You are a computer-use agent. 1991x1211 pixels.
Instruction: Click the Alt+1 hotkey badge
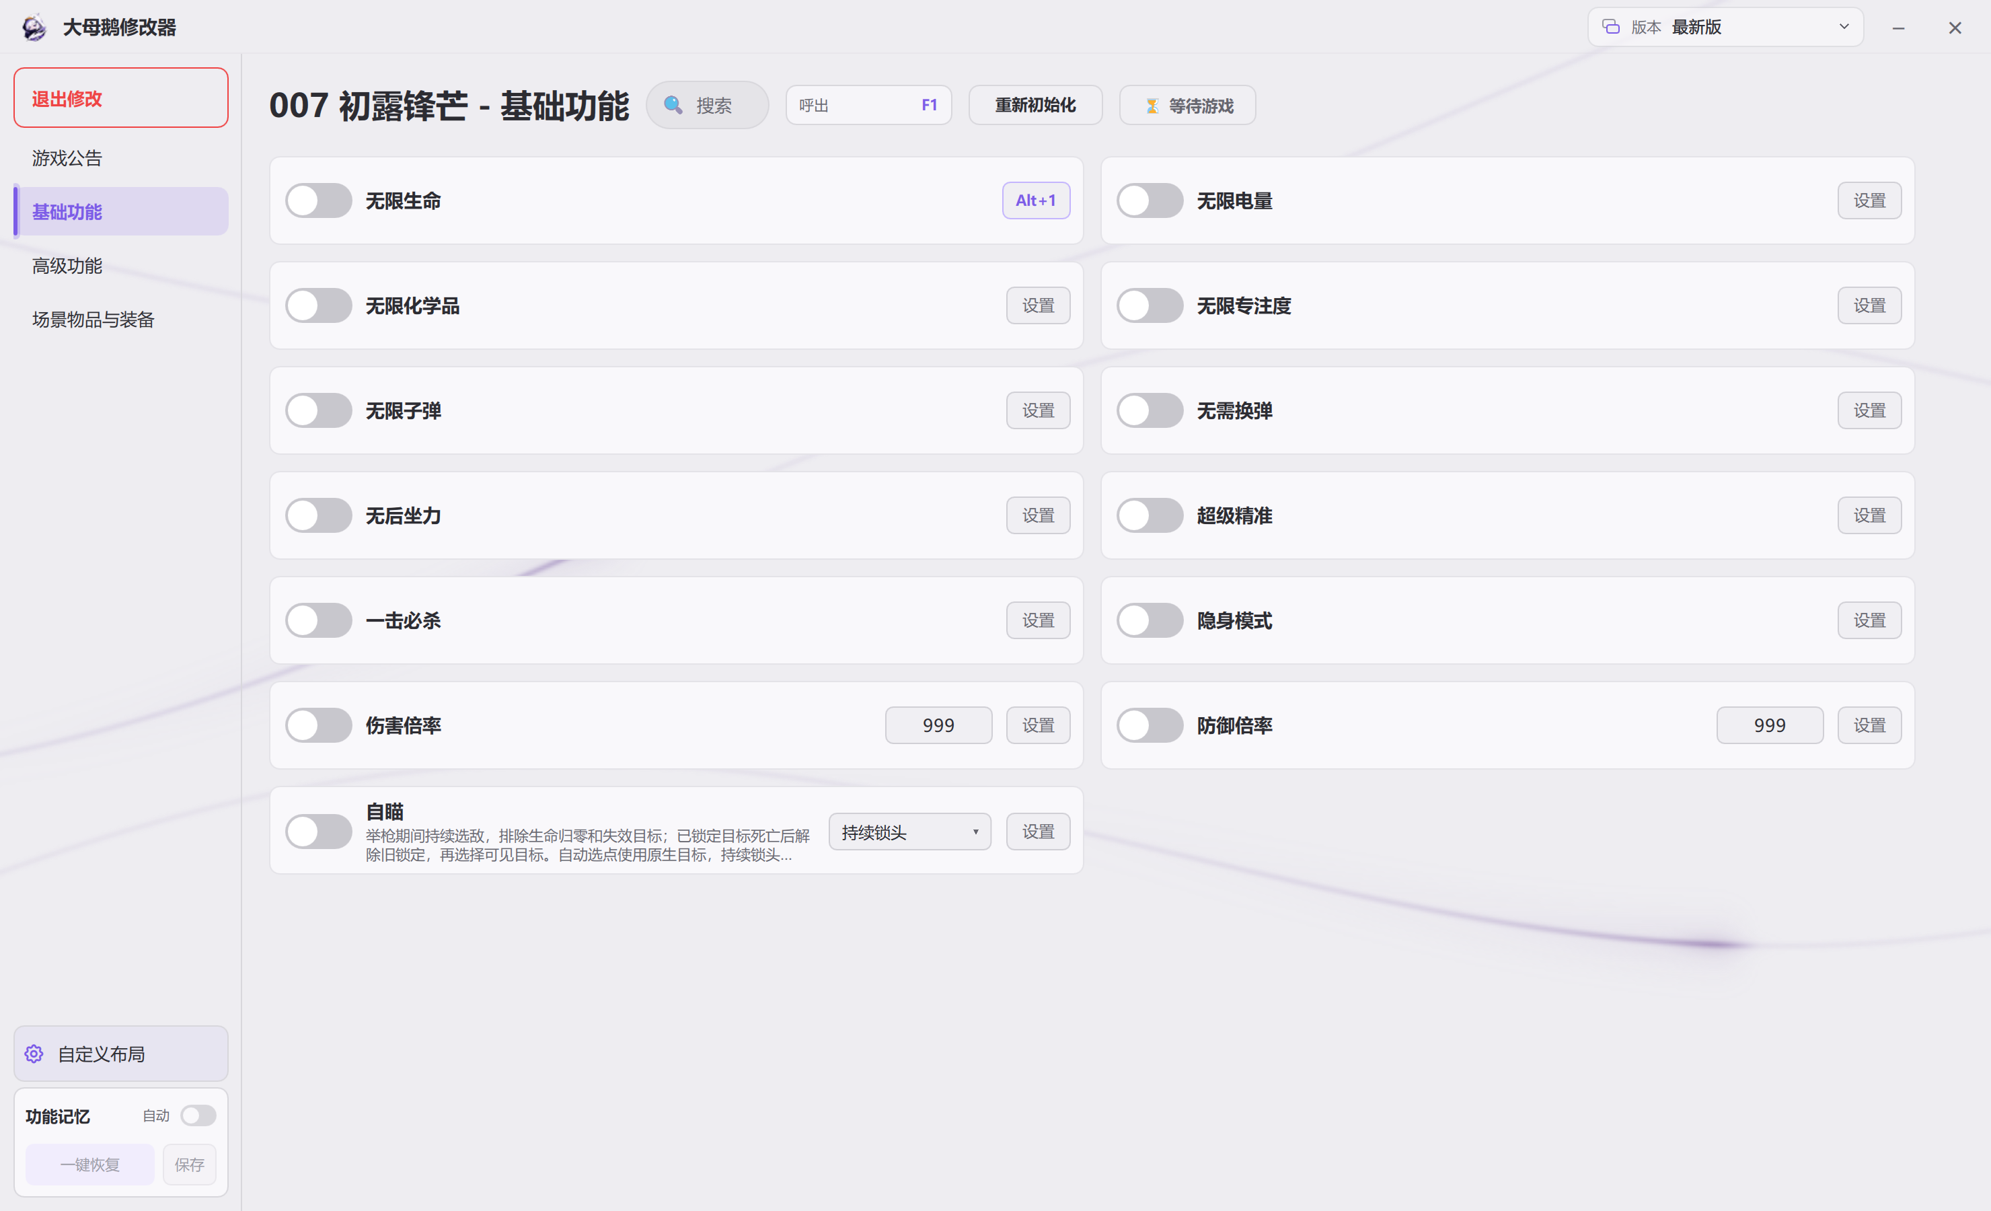click(x=1036, y=200)
